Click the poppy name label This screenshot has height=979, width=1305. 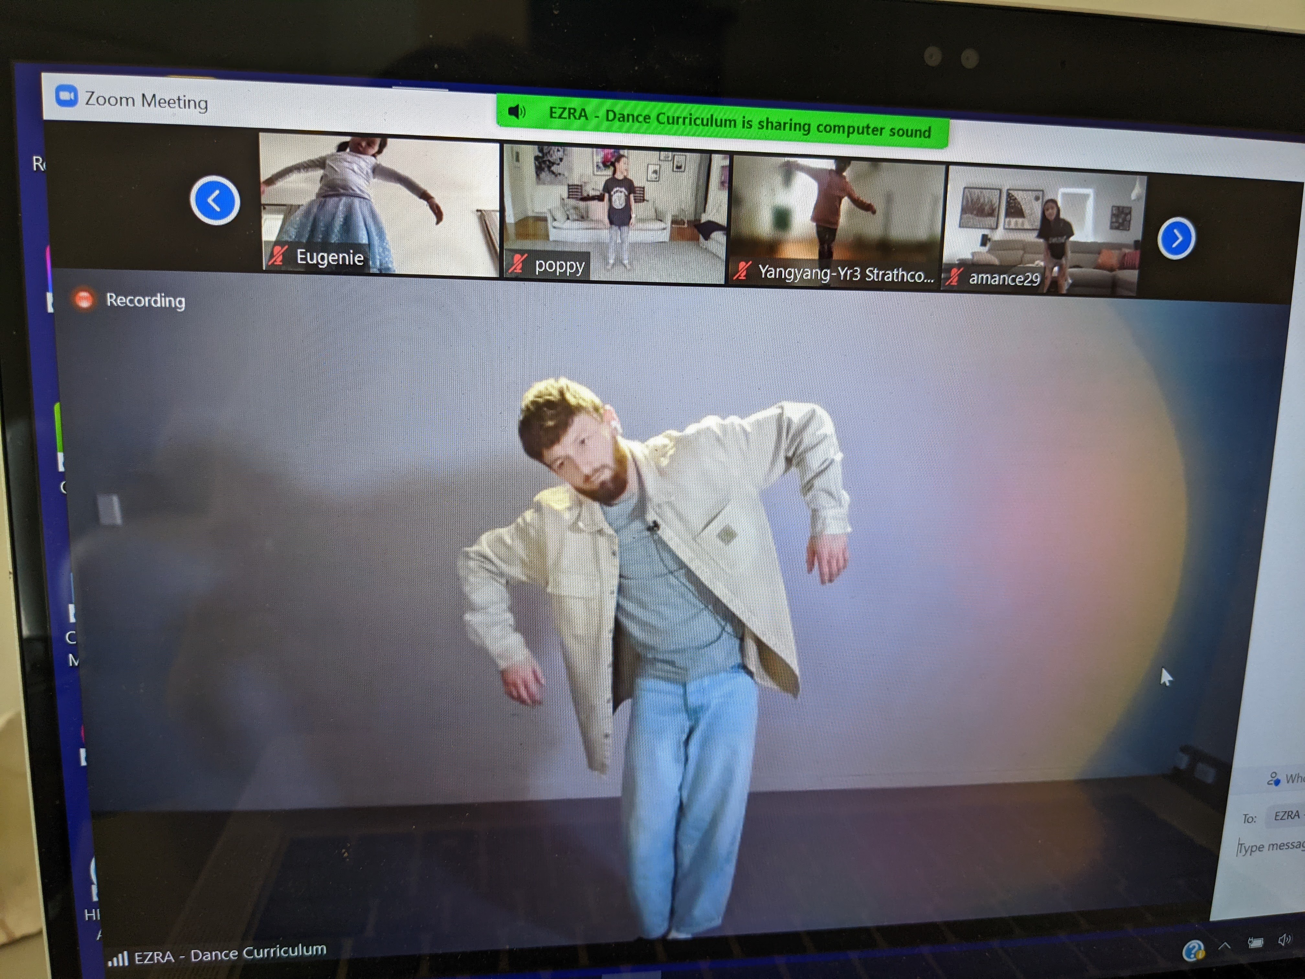[x=559, y=265]
